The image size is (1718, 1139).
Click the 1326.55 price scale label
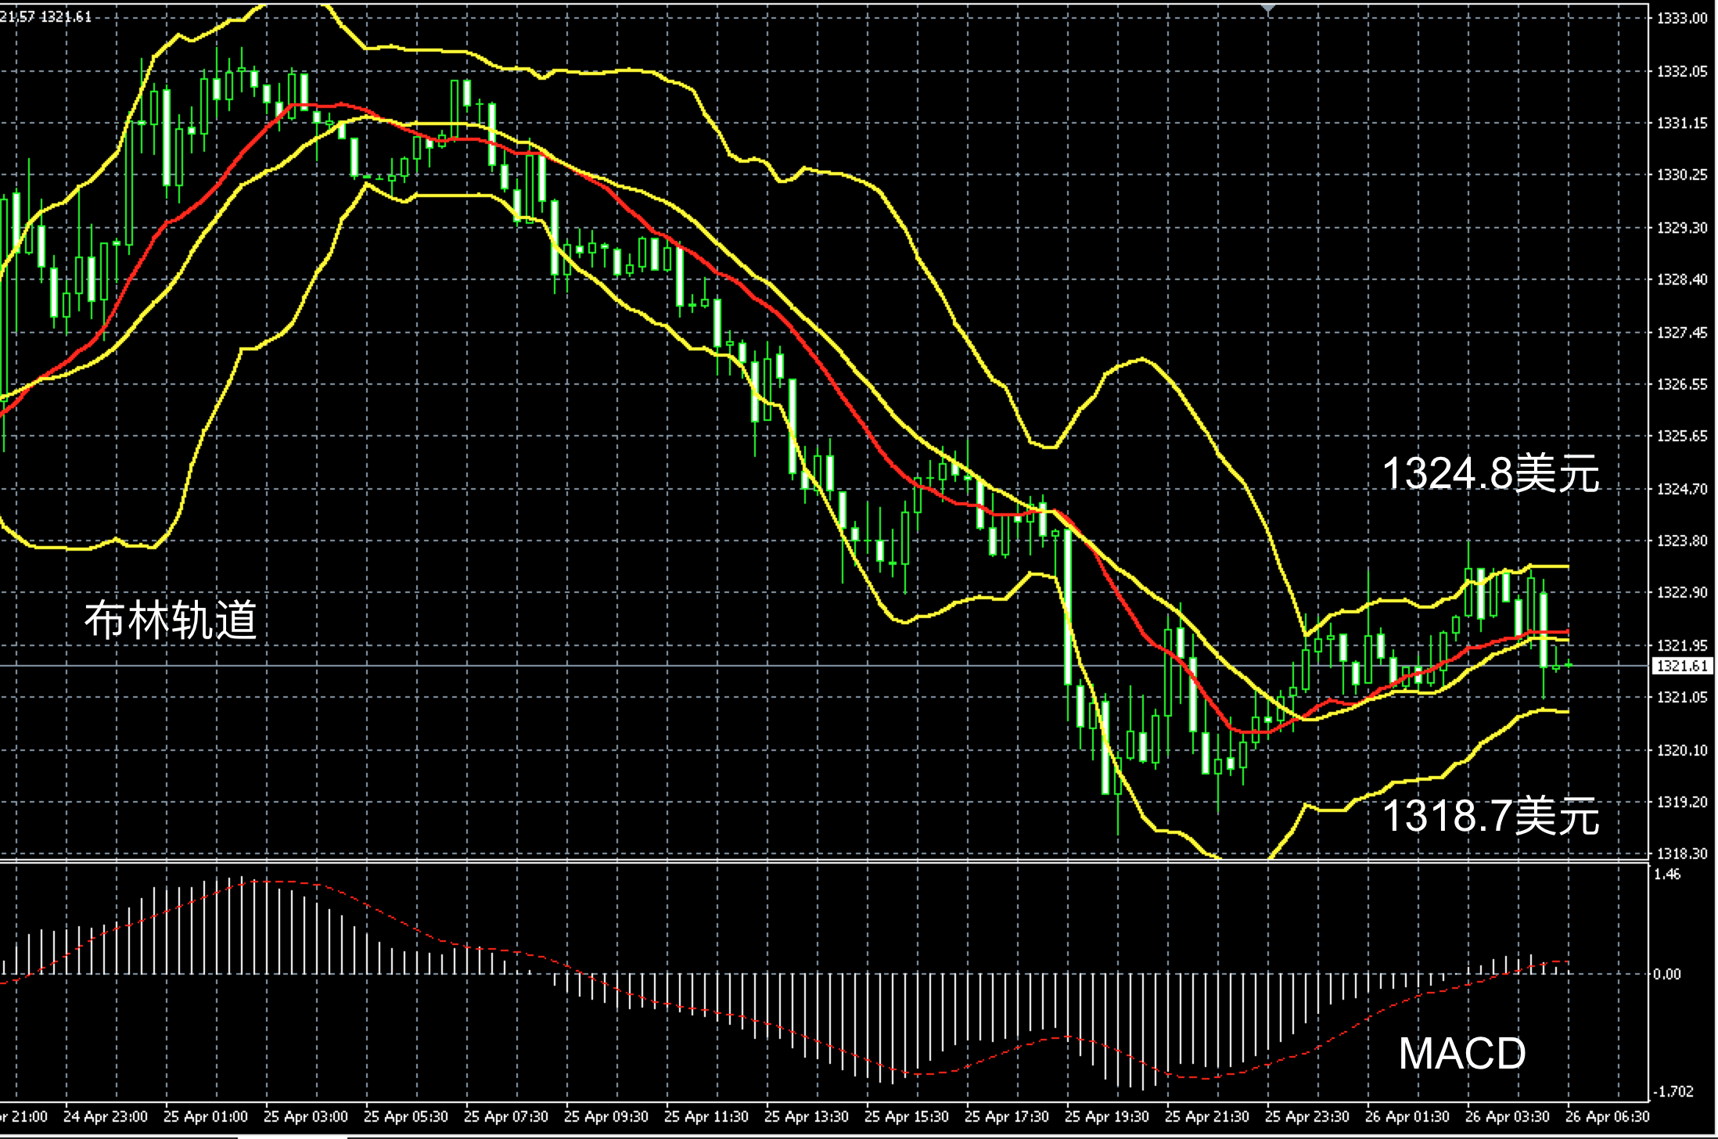point(1681,384)
